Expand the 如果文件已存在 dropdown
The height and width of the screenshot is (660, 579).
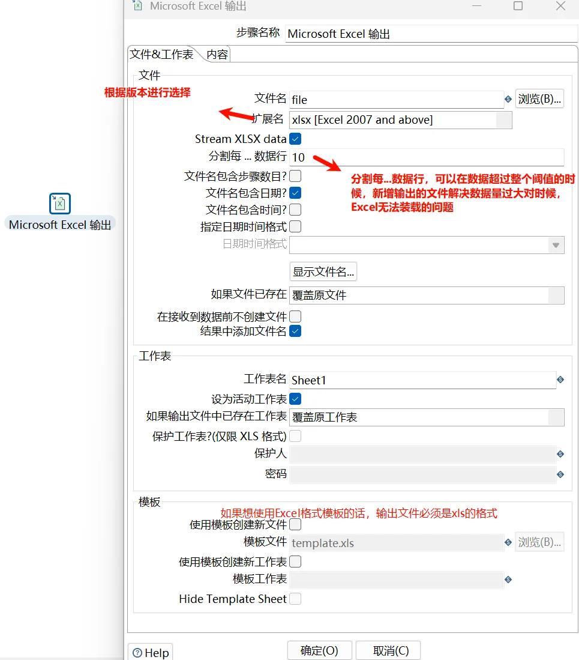[x=556, y=295]
